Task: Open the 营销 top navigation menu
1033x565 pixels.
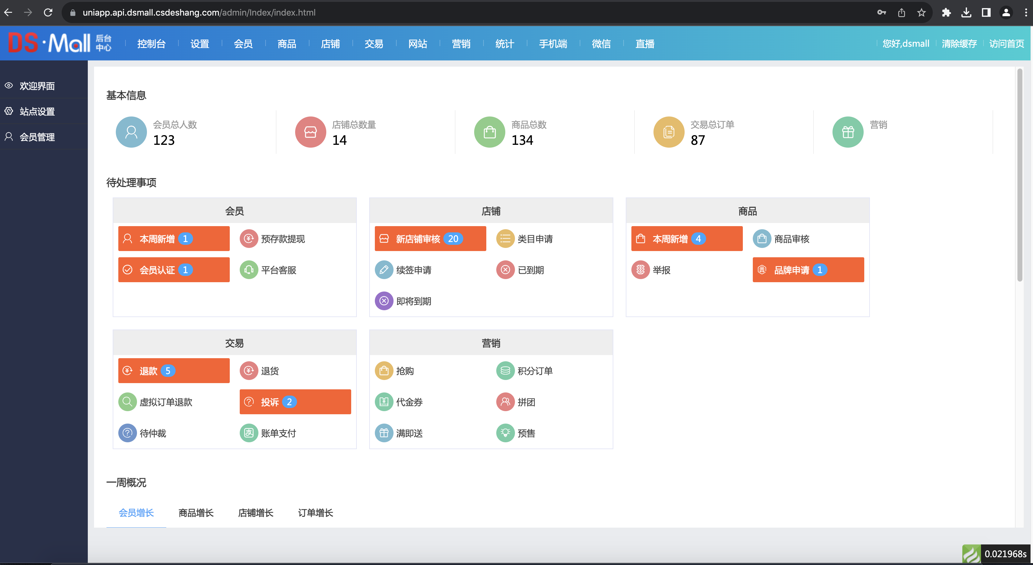Action: (460, 43)
